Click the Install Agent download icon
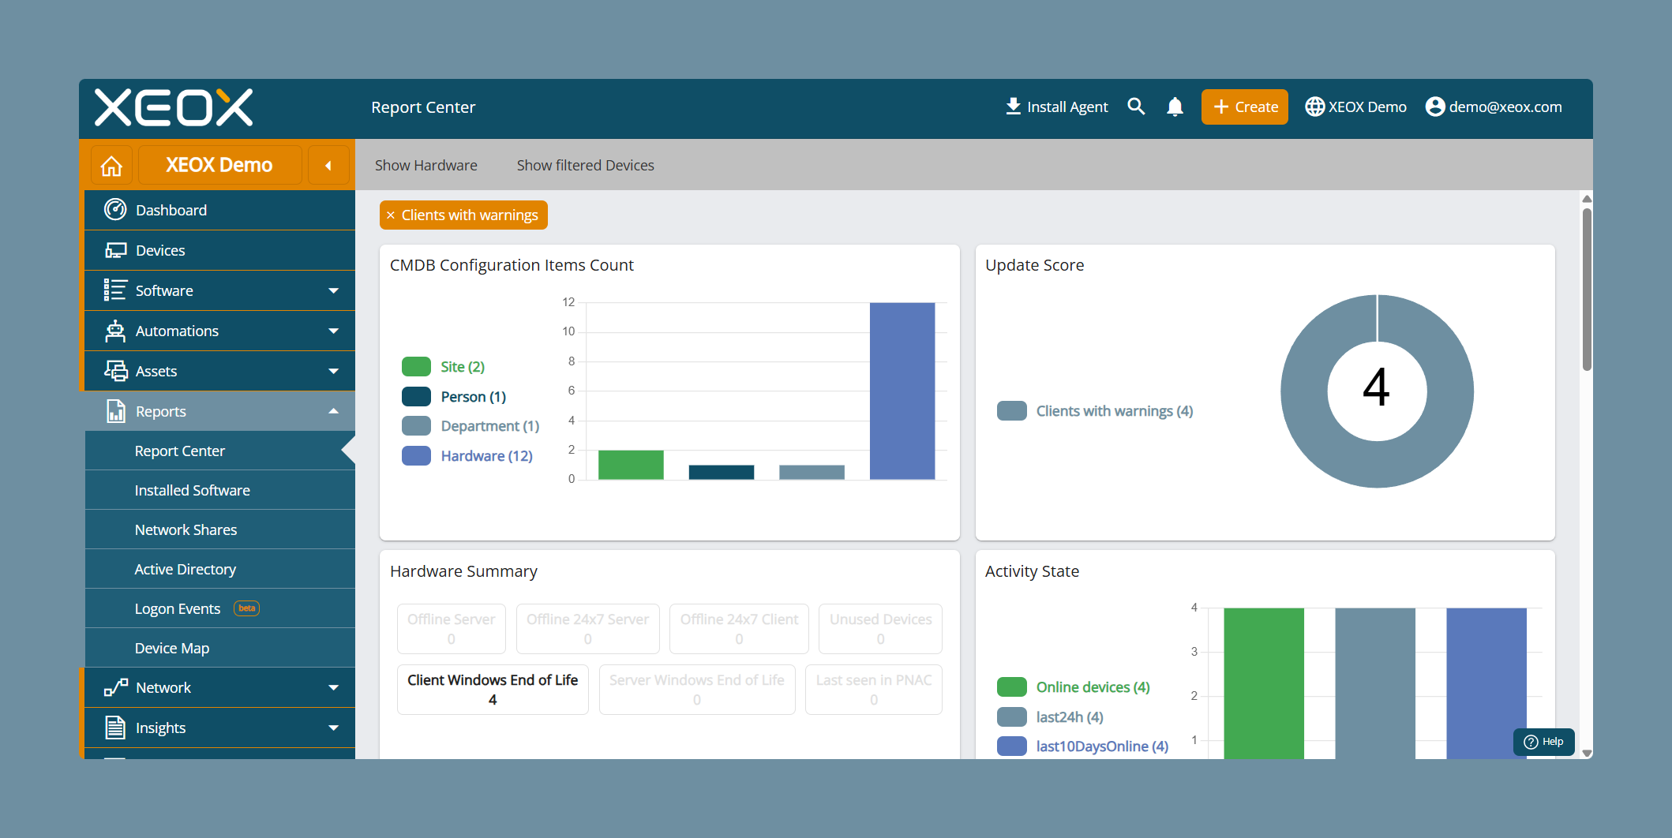The height and width of the screenshot is (838, 1672). pyautogui.click(x=1013, y=107)
